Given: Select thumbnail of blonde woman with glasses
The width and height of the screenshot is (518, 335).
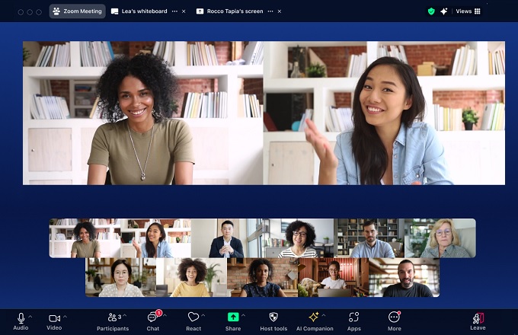Looking at the screenshot, I should pyautogui.click(x=440, y=238).
